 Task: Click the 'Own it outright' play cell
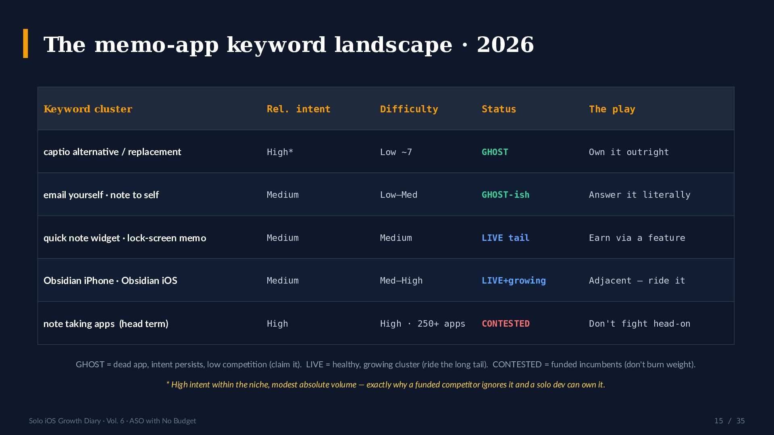coord(629,152)
